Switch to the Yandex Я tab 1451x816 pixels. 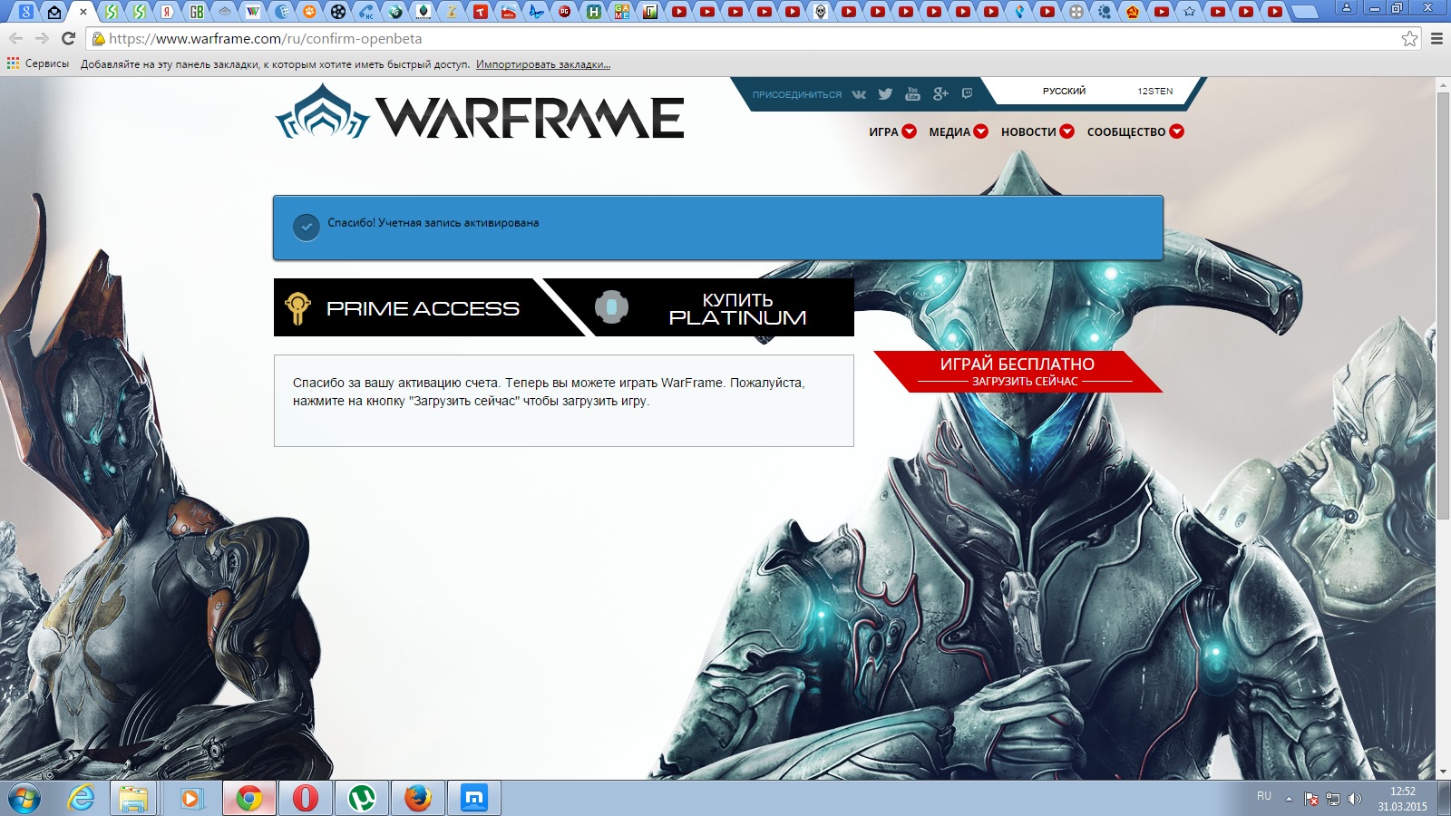coord(168,12)
